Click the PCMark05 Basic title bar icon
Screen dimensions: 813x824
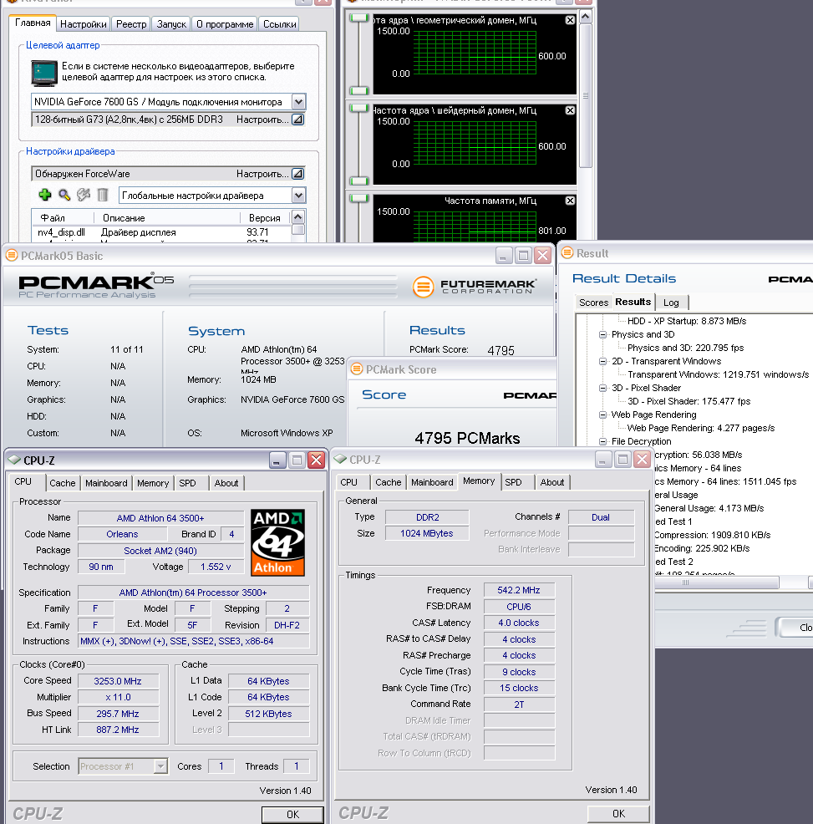[12, 256]
